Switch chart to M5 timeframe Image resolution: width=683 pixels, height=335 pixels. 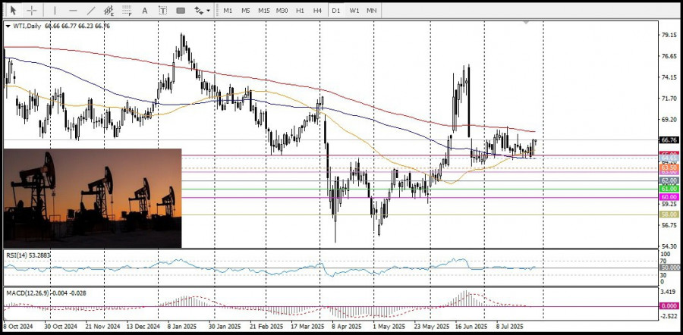[246, 11]
